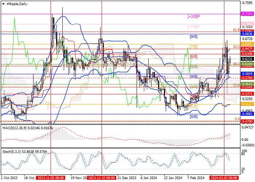Open the chart menu triangle beside #Ripple,Daily
Viewport: 255px width, 182px height.
[3, 4]
